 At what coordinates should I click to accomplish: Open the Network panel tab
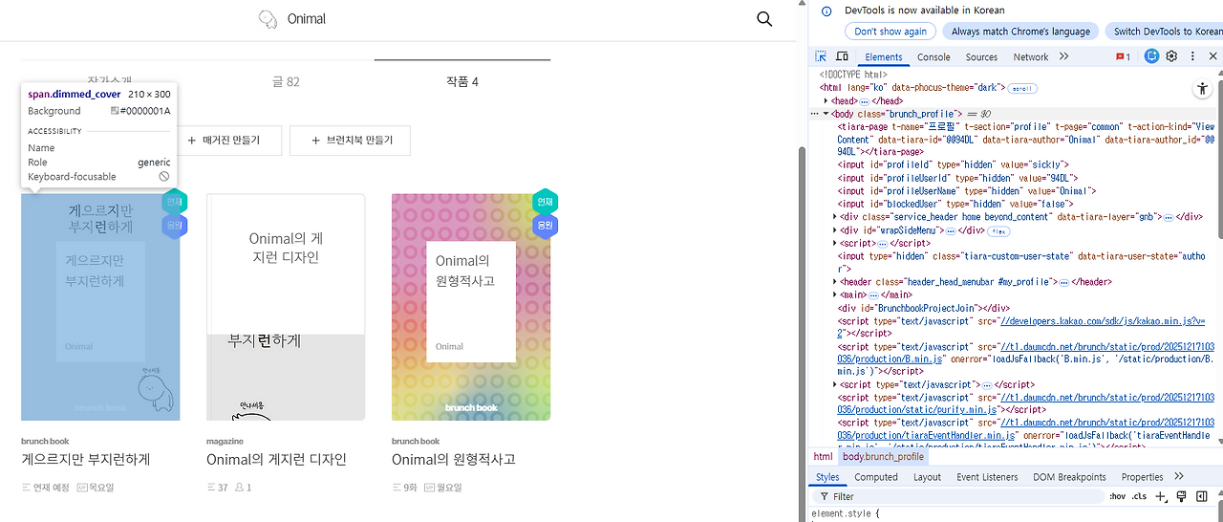point(1031,57)
